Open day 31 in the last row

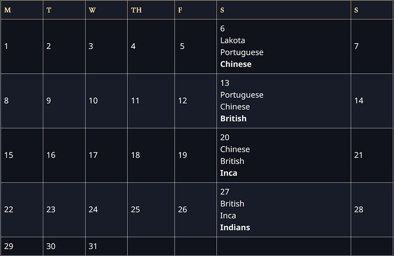tap(93, 246)
